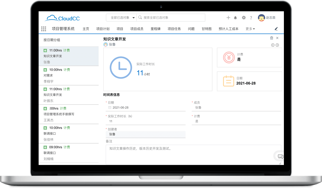Open 赵志苗 user profile menu

266,18
